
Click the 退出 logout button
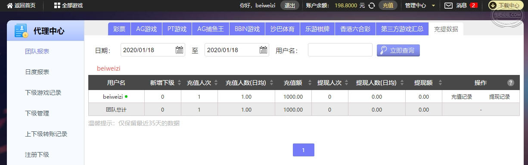(290, 6)
